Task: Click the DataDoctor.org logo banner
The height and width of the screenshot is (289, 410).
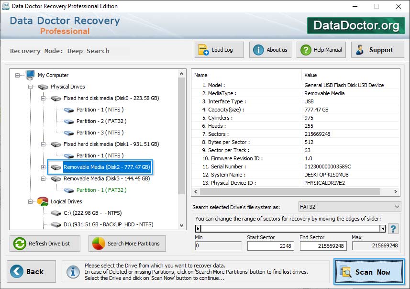Action: (356, 25)
